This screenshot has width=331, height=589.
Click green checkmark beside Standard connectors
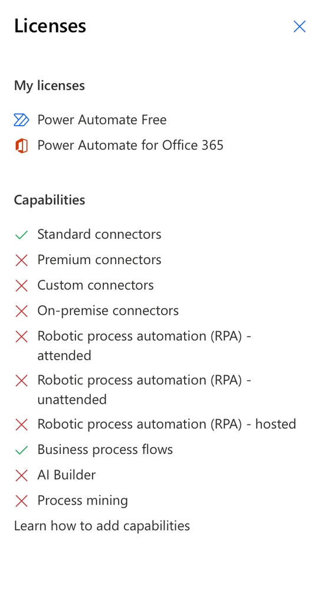click(21, 235)
